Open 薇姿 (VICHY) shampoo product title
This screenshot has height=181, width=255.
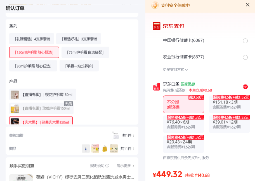85,177
